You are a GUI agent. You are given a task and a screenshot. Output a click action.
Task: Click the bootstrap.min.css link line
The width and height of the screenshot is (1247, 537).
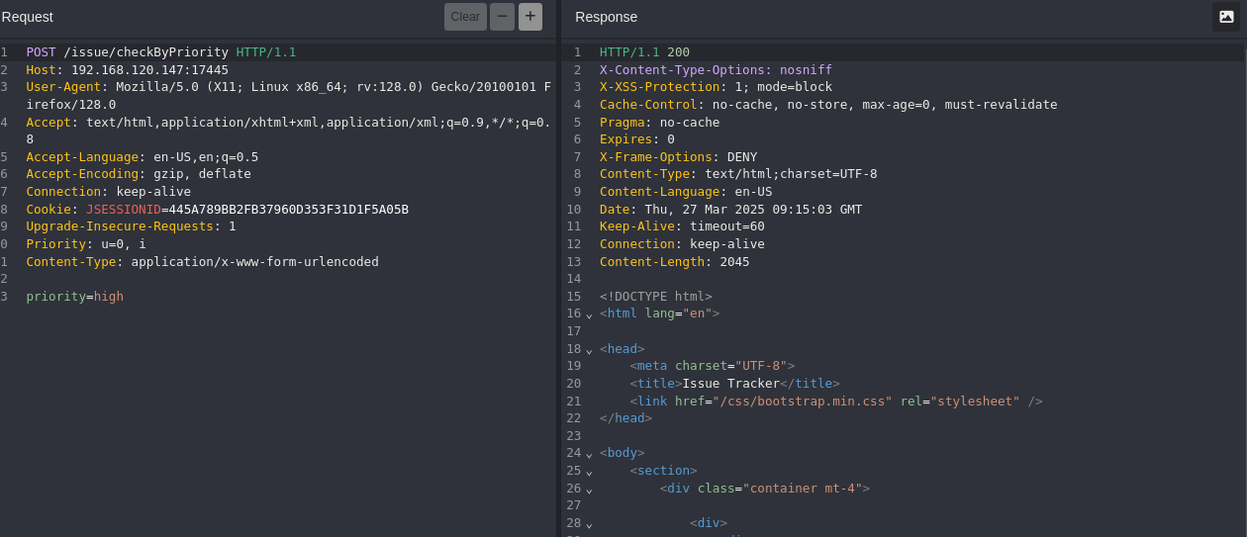pyautogui.click(x=836, y=402)
